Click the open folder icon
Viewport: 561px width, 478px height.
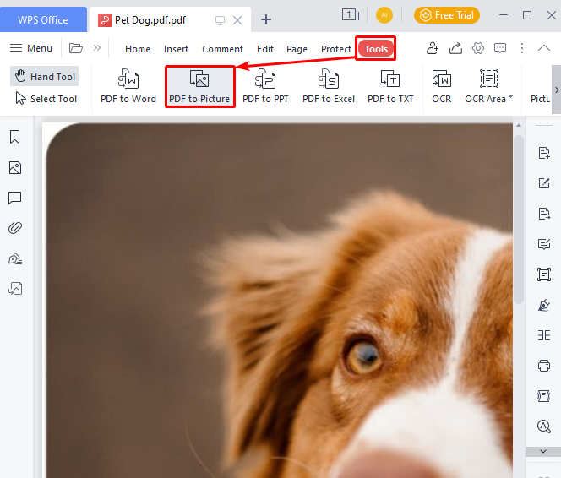76,48
